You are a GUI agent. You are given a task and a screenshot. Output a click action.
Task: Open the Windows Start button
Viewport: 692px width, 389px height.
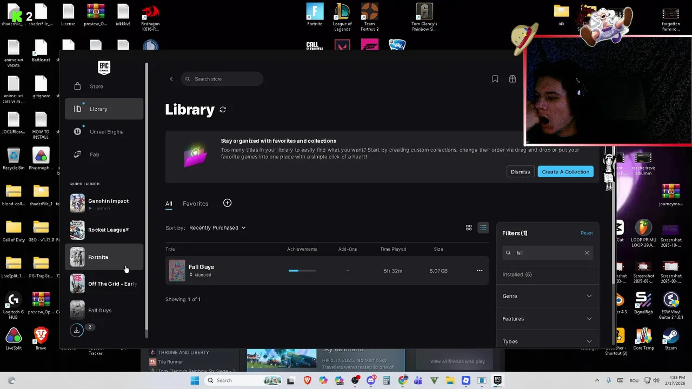195,380
